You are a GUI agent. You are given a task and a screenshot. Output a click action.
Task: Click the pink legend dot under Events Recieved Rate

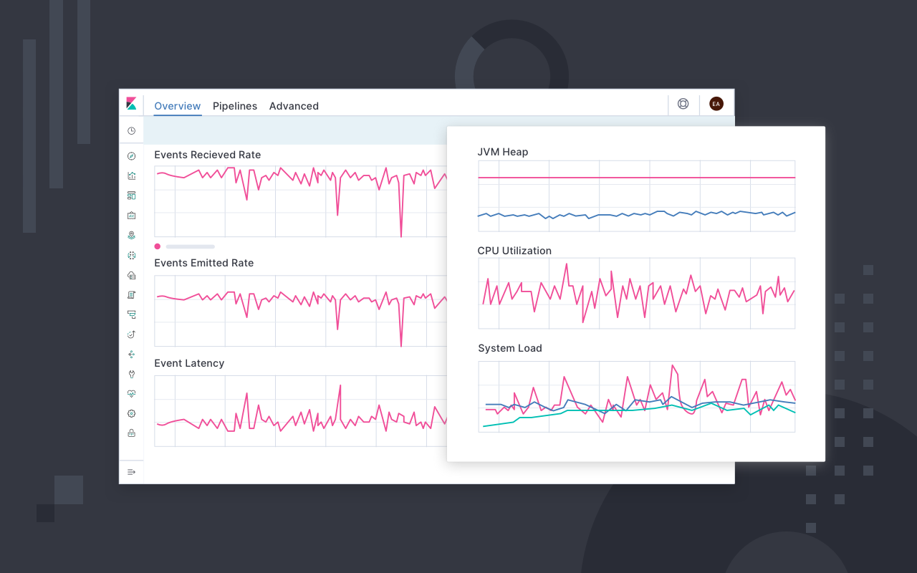tap(158, 246)
